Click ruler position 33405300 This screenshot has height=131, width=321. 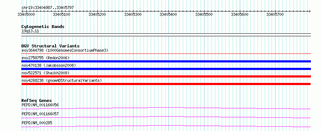click(x=133, y=14)
